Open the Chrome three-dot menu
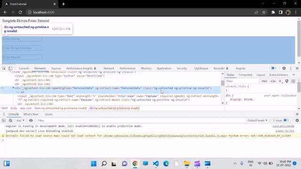This screenshot has width=301, height=169. [296, 12]
